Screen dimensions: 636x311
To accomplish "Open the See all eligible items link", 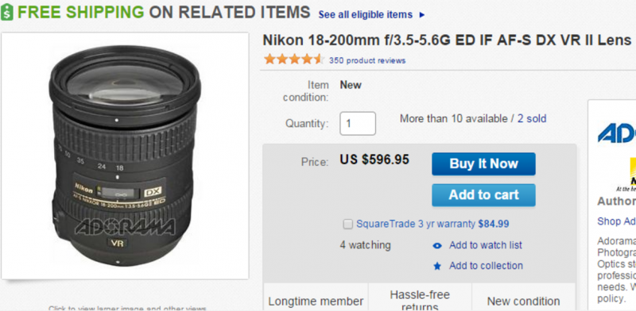I will [365, 15].
